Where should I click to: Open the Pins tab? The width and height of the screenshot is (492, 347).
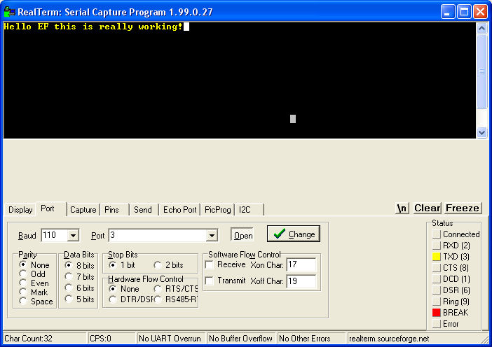111,209
